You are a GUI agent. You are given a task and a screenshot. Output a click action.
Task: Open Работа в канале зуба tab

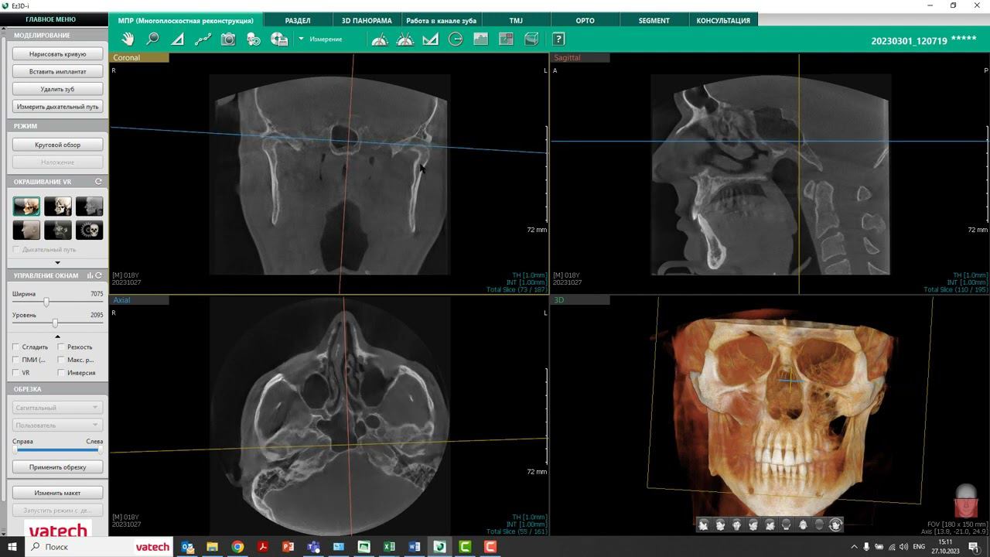tap(441, 20)
